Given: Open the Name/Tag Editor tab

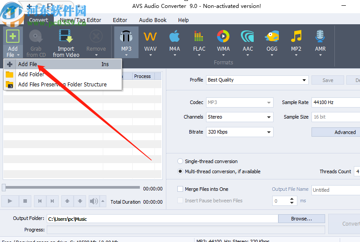Looking at the screenshot, I should (x=80, y=20).
